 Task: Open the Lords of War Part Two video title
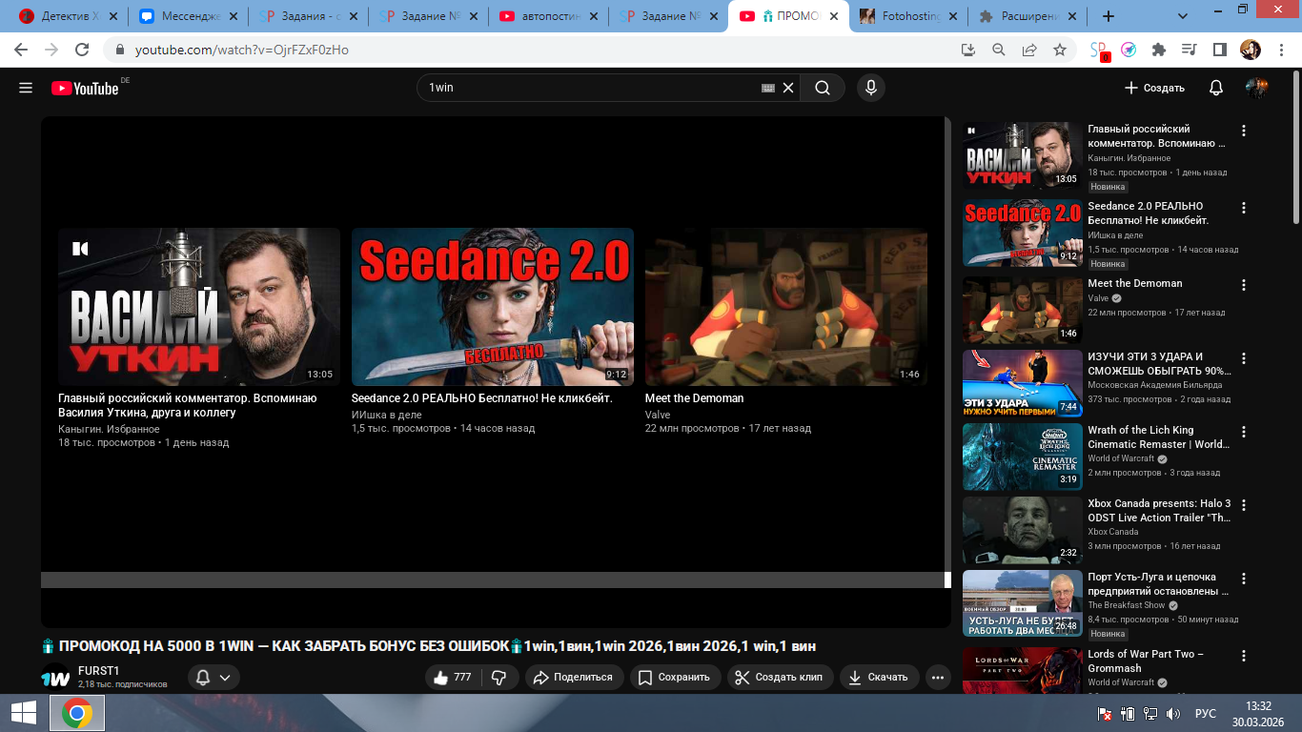[x=1147, y=661]
